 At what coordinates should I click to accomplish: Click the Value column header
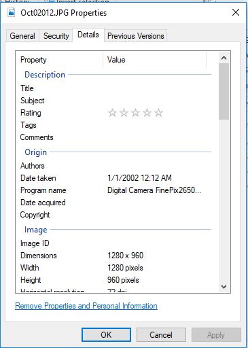[x=155, y=60]
